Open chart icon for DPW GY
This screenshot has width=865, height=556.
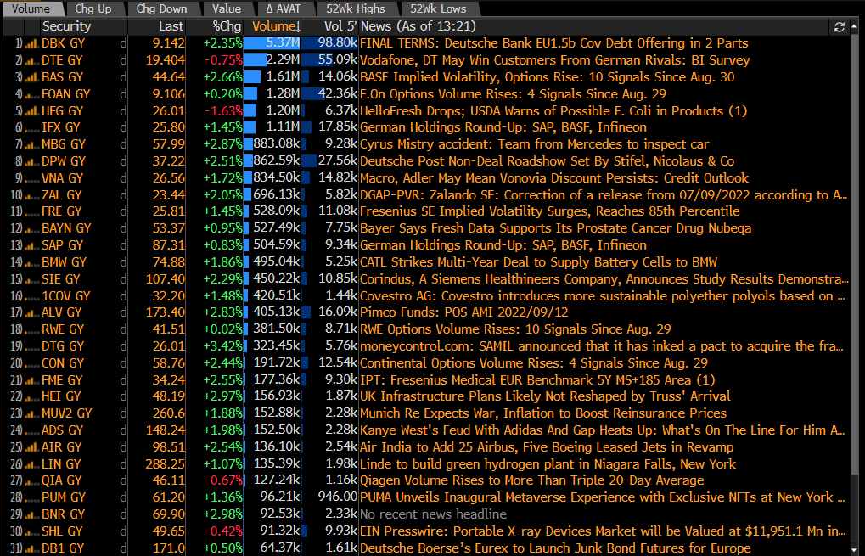pyautogui.click(x=31, y=161)
